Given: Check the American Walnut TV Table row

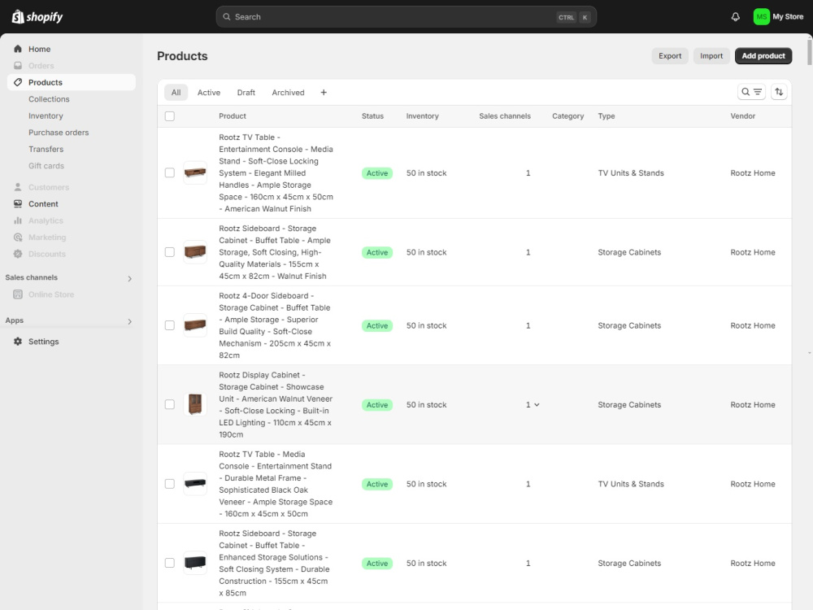Looking at the screenshot, I should [x=170, y=172].
